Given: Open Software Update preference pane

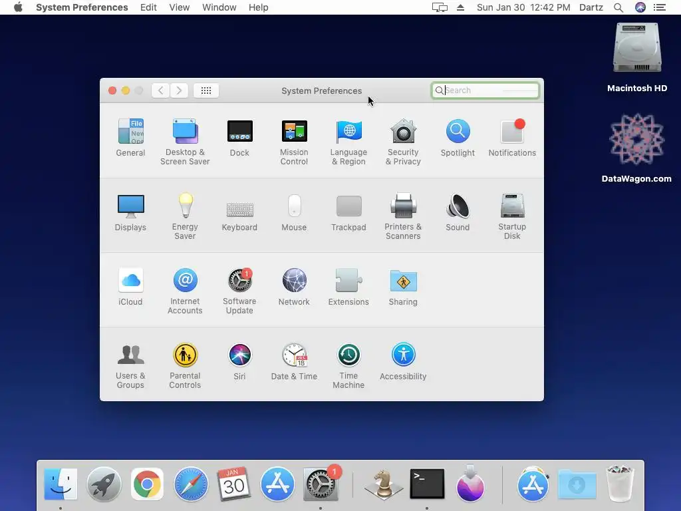Looking at the screenshot, I should 239,291.
